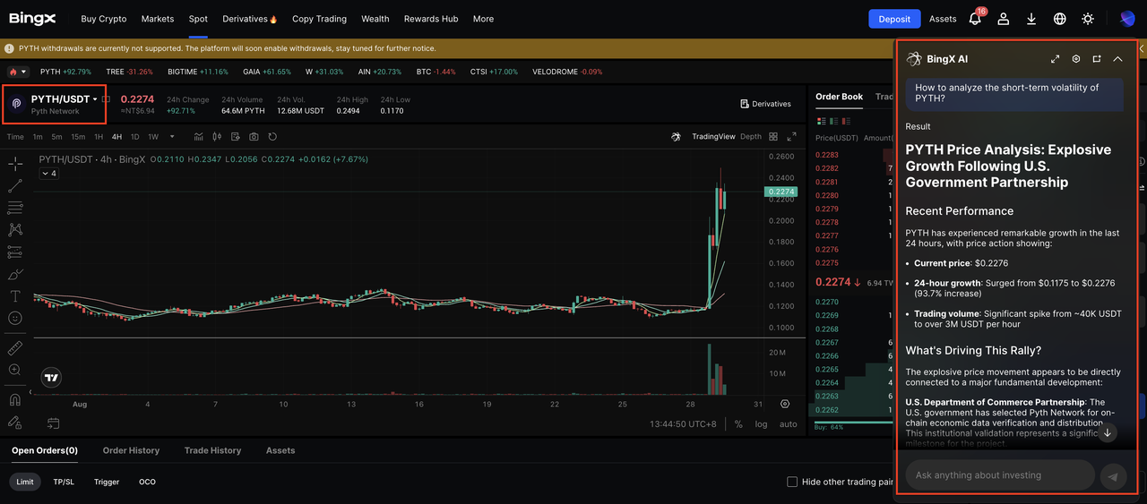Toggle the light/dark theme sun icon
The width and height of the screenshot is (1147, 504).
click(1088, 19)
